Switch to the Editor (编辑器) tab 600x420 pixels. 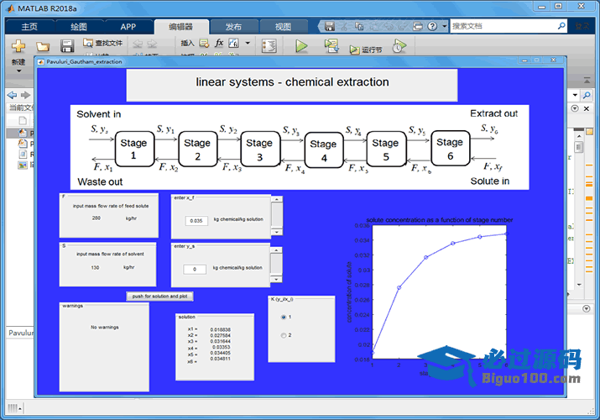[x=181, y=27]
